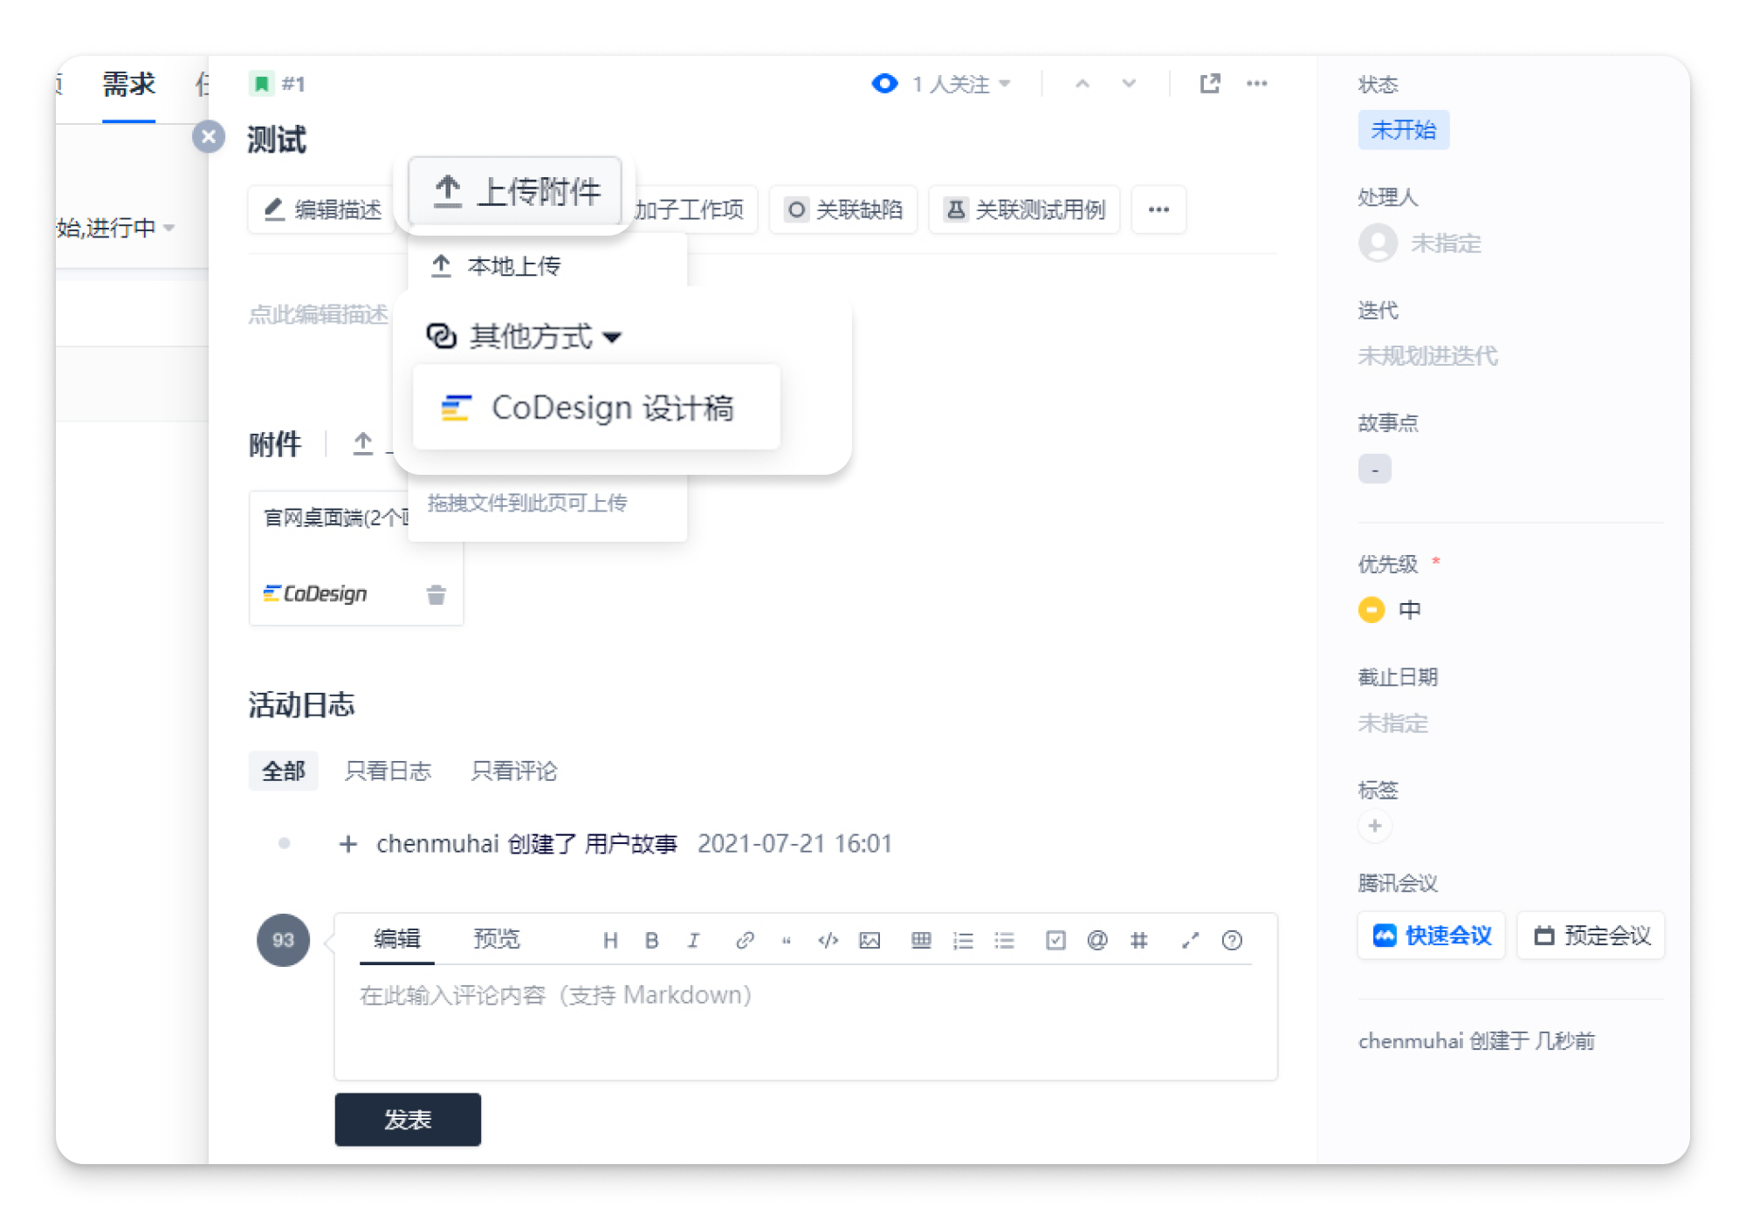This screenshot has width=1746, height=1220.
Task: Insert code block in comment
Action: click(x=828, y=940)
